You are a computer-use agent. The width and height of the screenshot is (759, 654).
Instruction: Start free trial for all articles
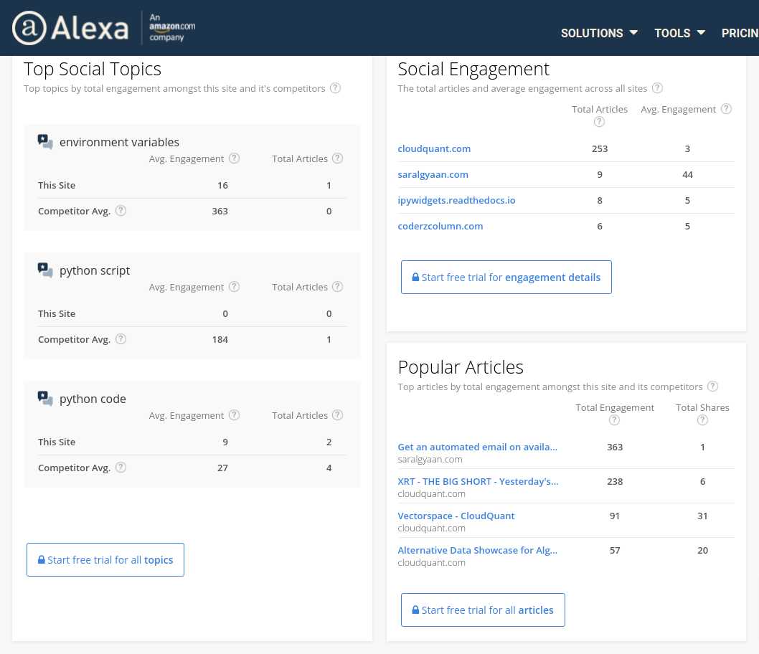(x=483, y=610)
